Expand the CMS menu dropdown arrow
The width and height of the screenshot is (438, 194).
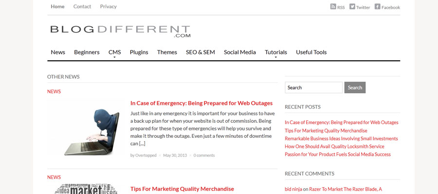pos(114,57)
